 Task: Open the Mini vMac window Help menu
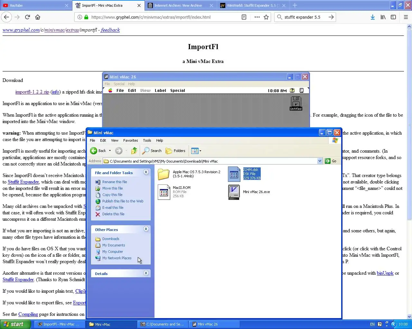pos(131,84)
